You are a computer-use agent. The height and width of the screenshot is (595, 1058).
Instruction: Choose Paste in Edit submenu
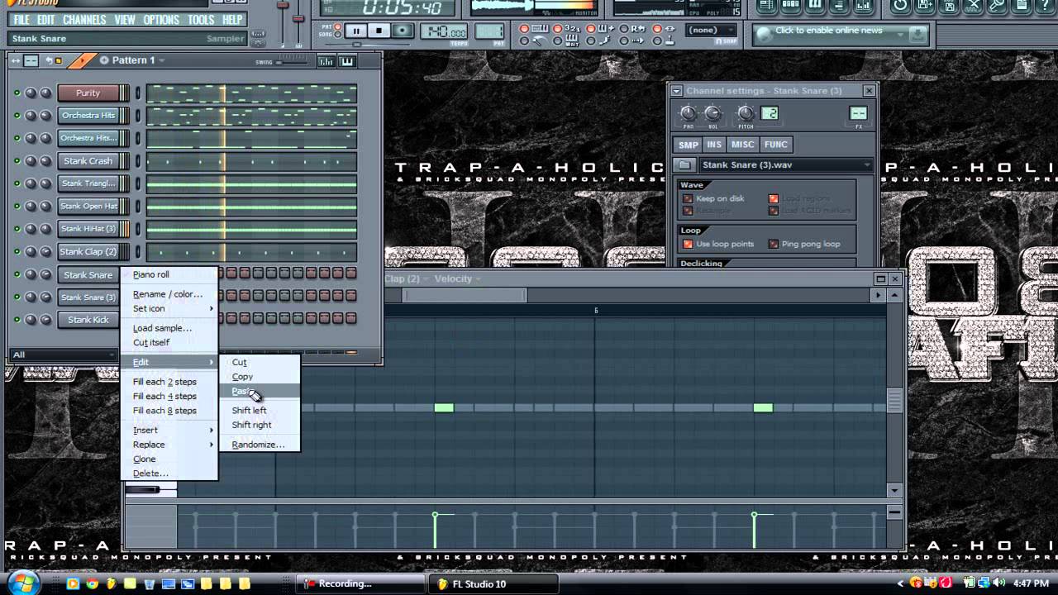(260, 391)
